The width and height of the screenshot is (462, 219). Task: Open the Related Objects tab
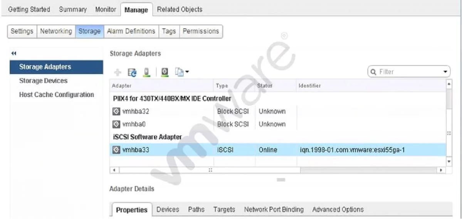pyautogui.click(x=180, y=9)
